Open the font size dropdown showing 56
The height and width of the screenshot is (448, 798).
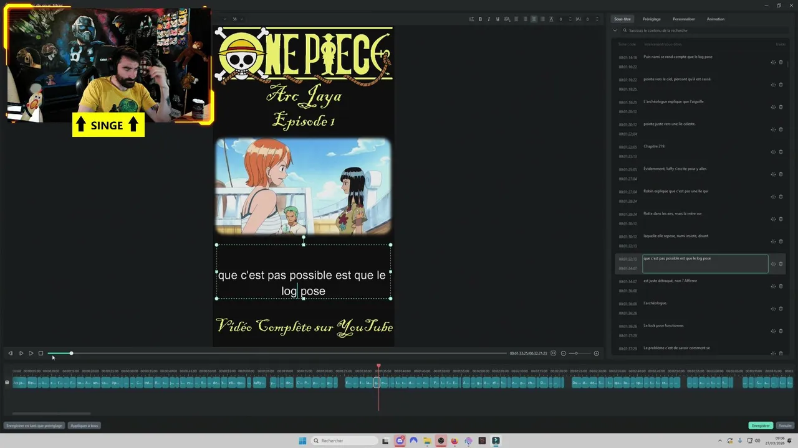[237, 19]
